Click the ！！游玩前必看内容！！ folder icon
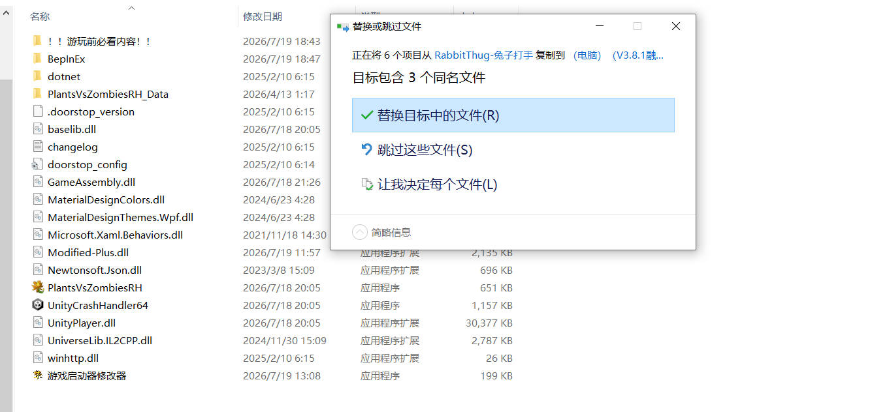The image size is (870, 412). pos(37,41)
